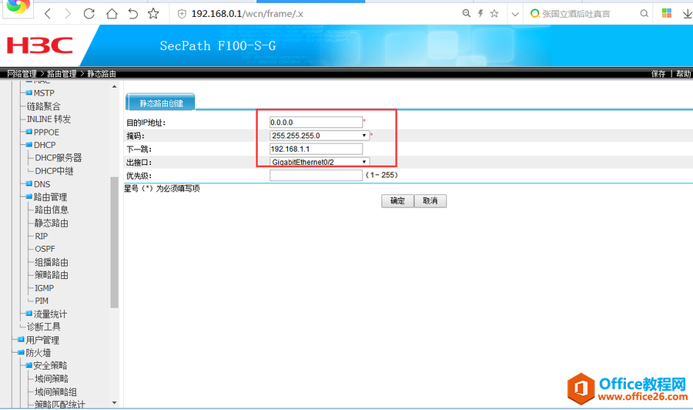Click the 优先级 input field
Image resolution: width=693 pixels, height=410 pixels.
[316, 176]
